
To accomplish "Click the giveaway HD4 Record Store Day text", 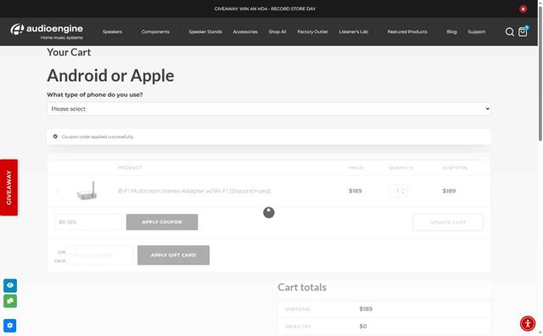I will pos(265,8).
